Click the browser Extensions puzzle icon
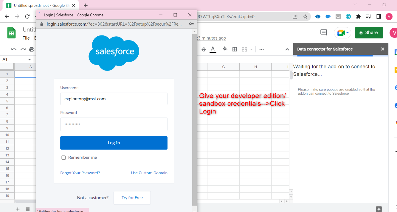Viewport: 397px width, 212px height. 358,17
